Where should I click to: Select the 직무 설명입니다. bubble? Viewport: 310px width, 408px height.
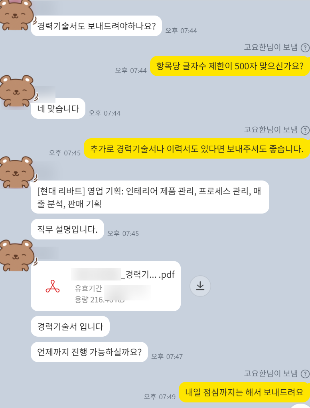(67, 229)
